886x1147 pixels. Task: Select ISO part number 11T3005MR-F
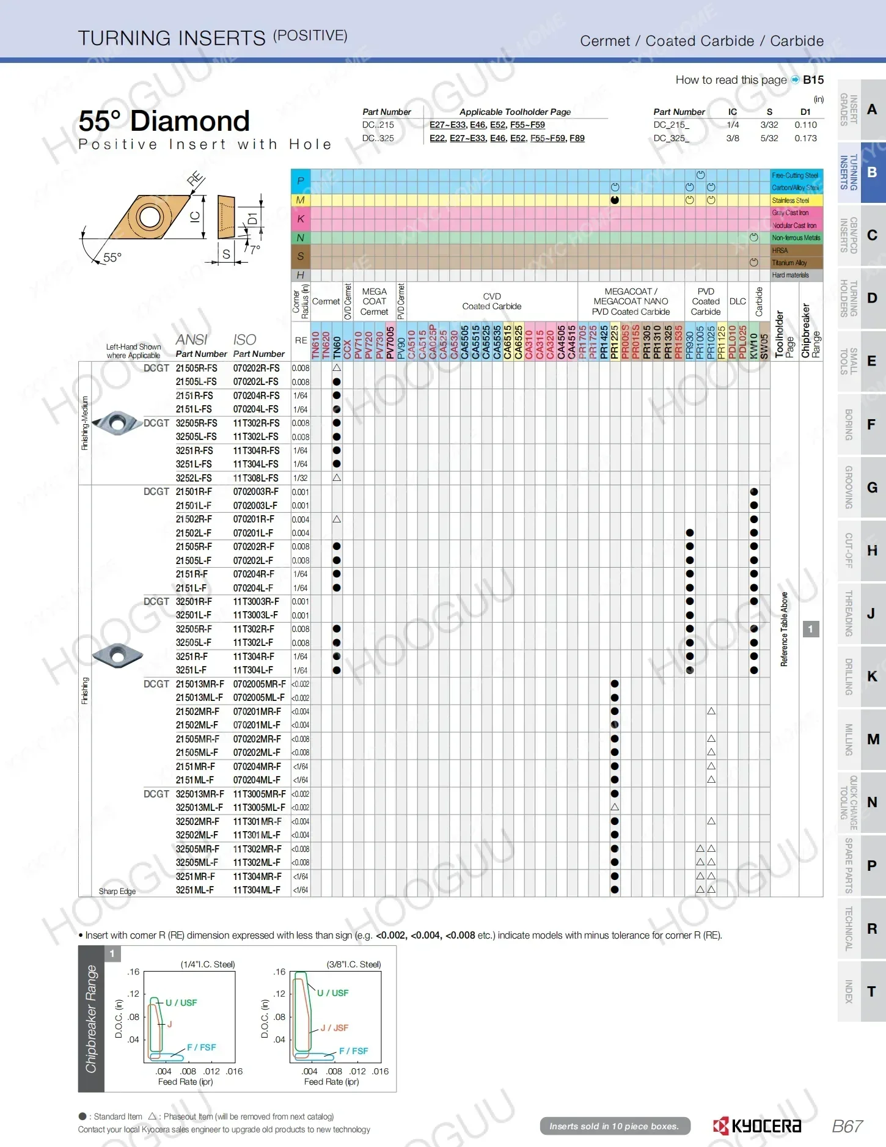click(x=260, y=794)
